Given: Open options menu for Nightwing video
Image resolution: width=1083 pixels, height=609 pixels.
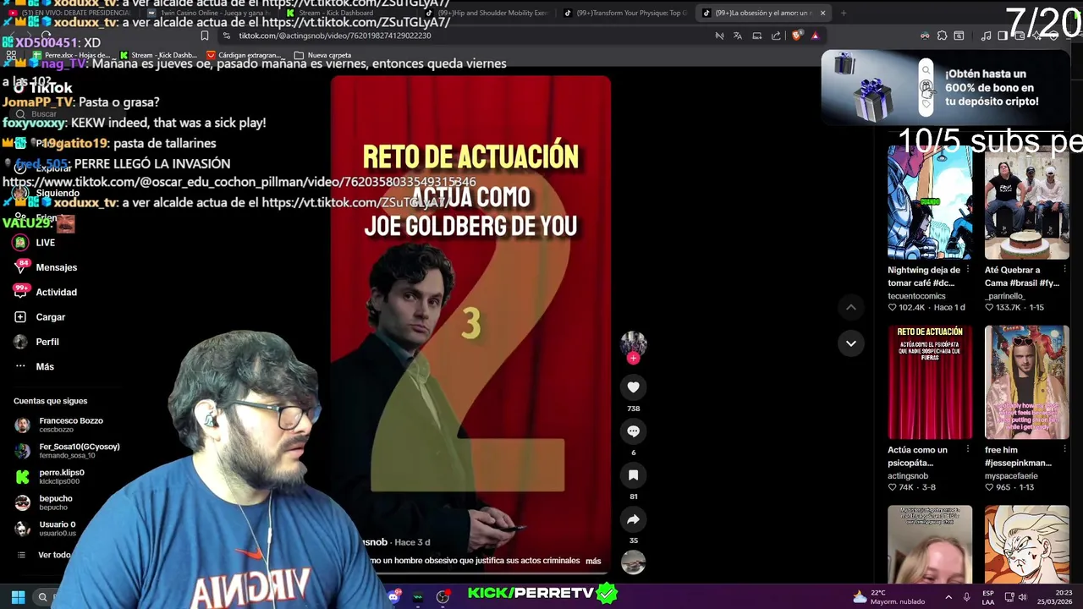Looking at the screenshot, I should coord(967,270).
